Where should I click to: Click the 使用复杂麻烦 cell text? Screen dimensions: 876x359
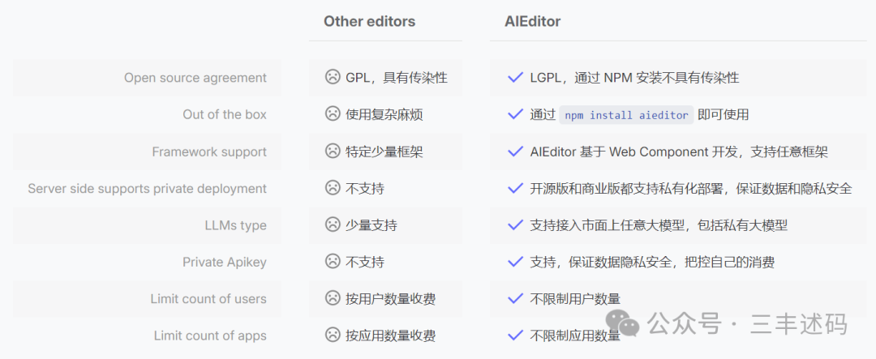(384, 114)
